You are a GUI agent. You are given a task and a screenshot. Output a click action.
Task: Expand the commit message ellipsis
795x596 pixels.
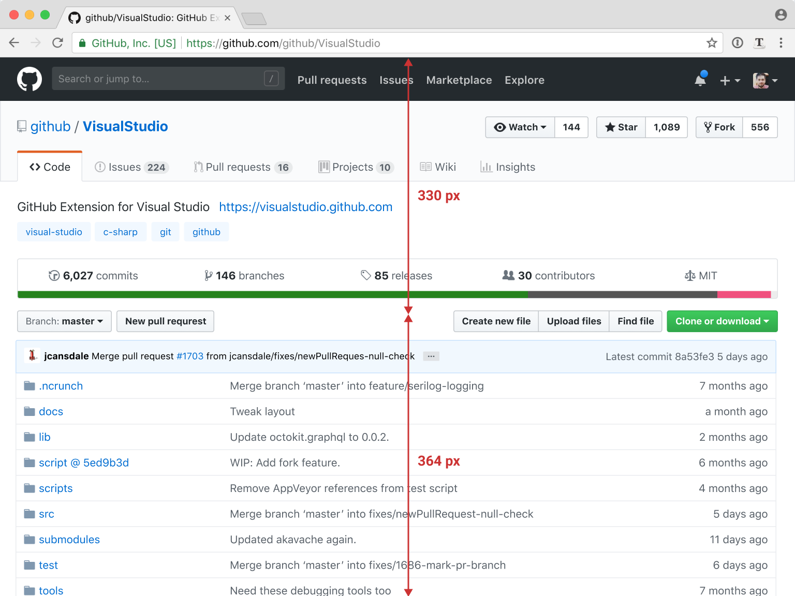click(431, 356)
